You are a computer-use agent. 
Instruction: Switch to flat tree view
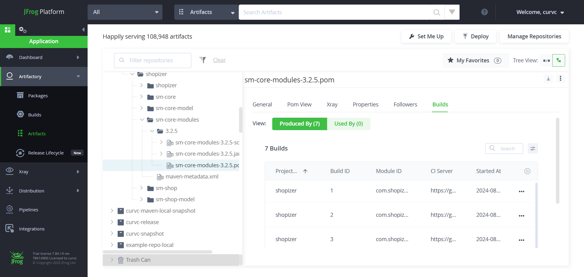[x=547, y=61]
